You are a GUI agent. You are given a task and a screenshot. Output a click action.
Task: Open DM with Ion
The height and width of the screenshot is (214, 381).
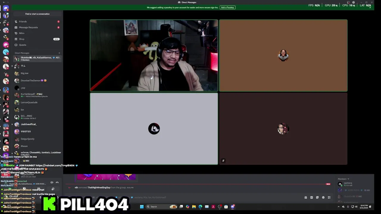37,110
